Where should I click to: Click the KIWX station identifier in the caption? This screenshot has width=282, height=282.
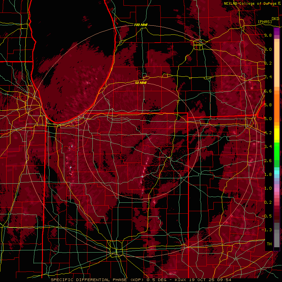[181, 280]
